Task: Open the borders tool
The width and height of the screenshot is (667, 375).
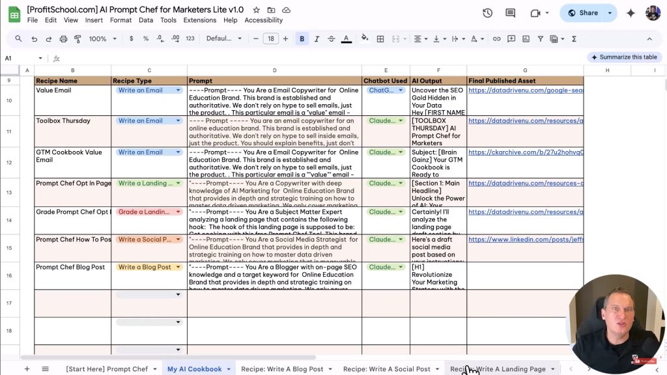Action: point(380,38)
